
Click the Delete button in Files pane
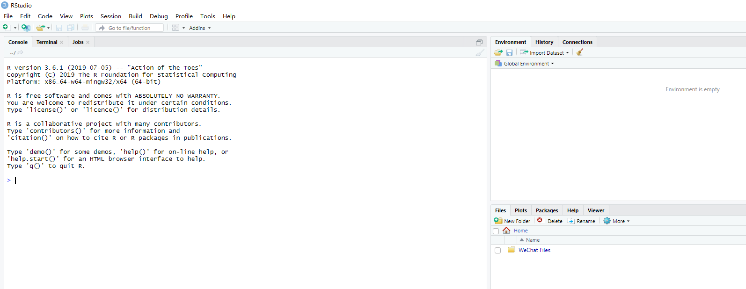pyautogui.click(x=550, y=221)
